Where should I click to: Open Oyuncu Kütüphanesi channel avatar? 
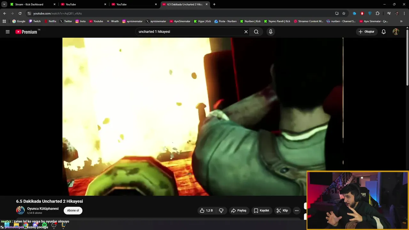click(20, 210)
